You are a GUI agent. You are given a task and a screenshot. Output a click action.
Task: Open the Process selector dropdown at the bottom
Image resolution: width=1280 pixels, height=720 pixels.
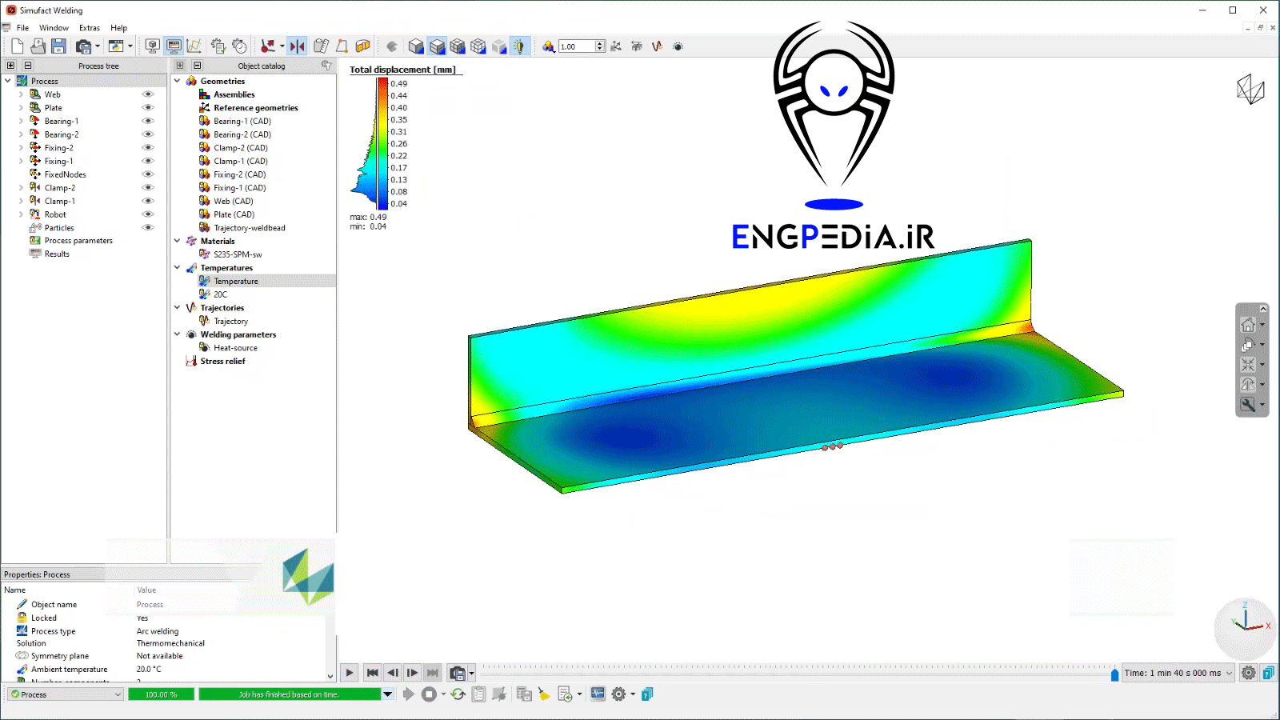pyautogui.click(x=66, y=694)
